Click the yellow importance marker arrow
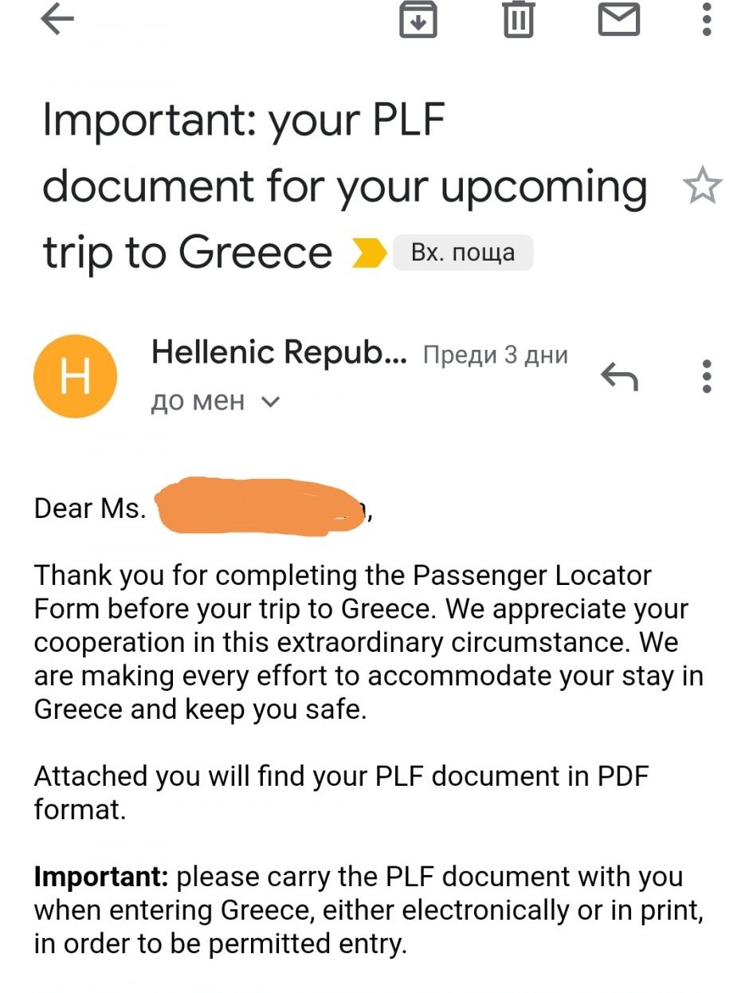The width and height of the screenshot is (753, 993). pyautogui.click(x=370, y=253)
